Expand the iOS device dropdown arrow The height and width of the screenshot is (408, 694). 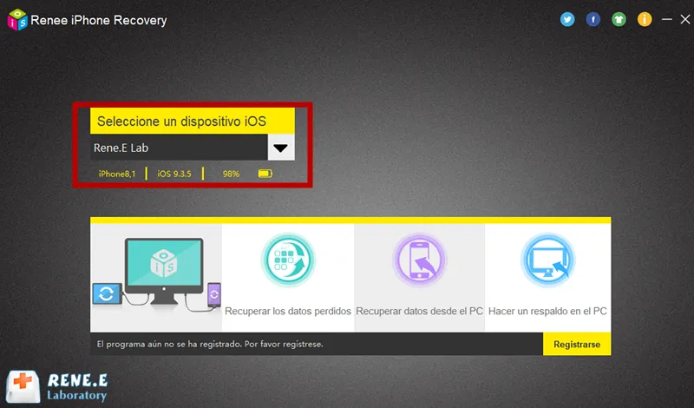(x=280, y=148)
